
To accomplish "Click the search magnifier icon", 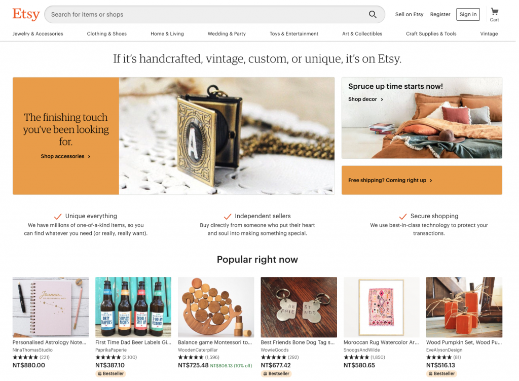I will click(x=373, y=14).
